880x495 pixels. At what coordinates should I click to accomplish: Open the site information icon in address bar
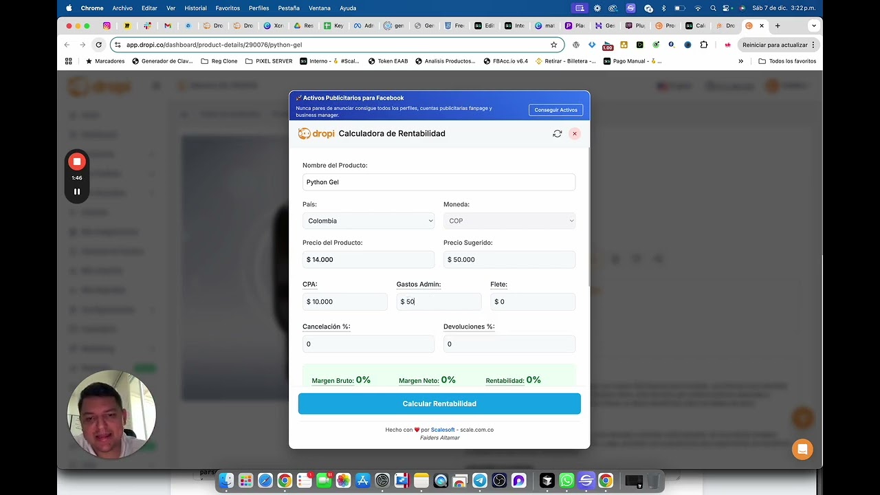(x=118, y=45)
